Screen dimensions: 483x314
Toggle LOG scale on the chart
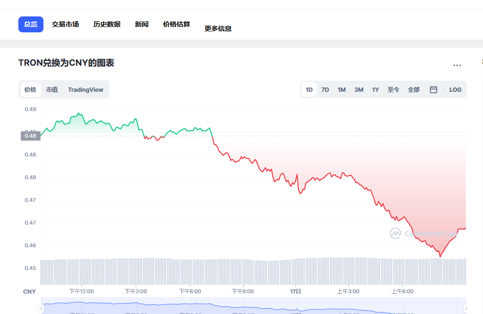pos(455,90)
